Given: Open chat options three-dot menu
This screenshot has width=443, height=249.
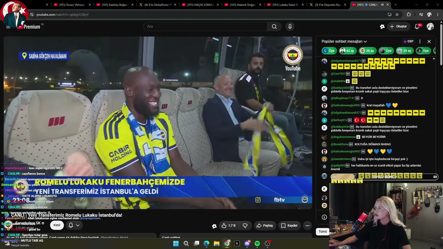Looking at the screenshot, I should pyautogui.click(x=420, y=41).
